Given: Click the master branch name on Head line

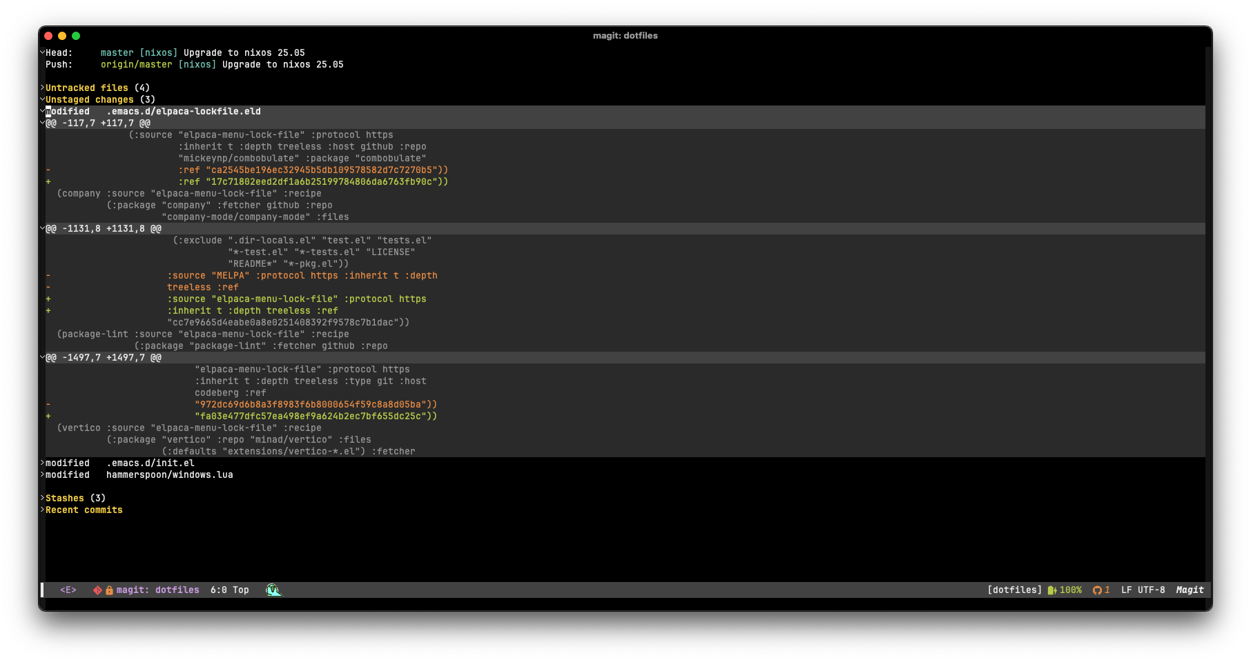Looking at the screenshot, I should point(117,53).
